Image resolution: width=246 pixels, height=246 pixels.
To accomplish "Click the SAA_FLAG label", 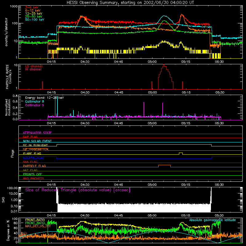I will tap(30, 162).
